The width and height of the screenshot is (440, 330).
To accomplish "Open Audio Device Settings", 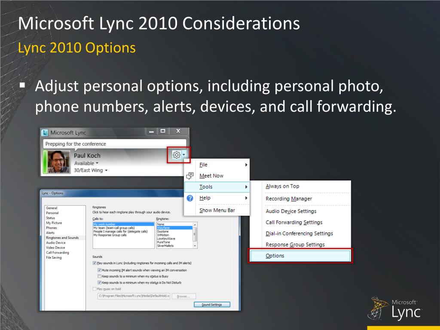I will [300, 211].
